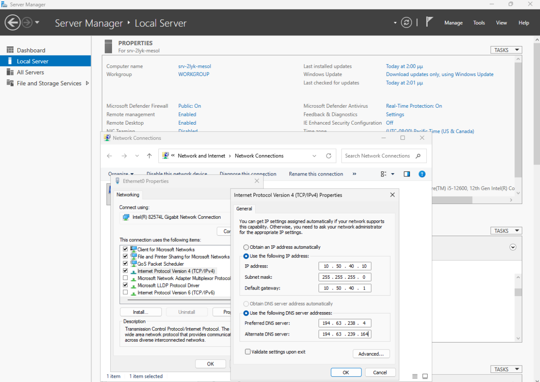Collapse the section with the circled chevron

(513, 247)
